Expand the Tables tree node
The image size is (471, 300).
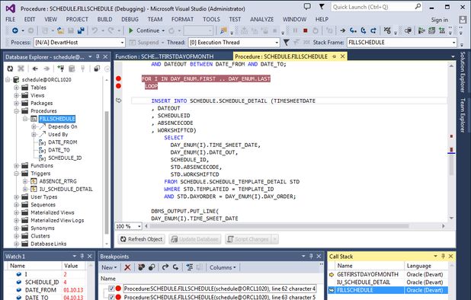coord(17,88)
